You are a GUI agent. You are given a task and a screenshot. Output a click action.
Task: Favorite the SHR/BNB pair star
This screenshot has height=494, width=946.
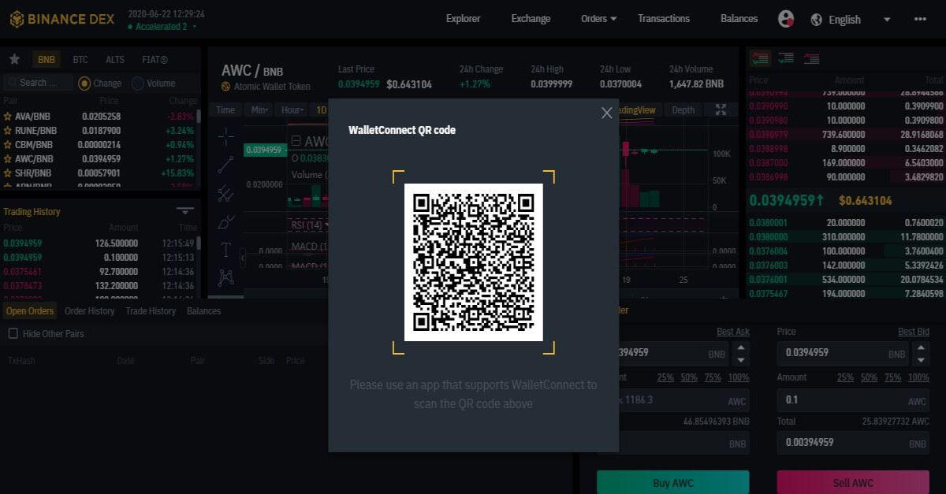(8, 173)
